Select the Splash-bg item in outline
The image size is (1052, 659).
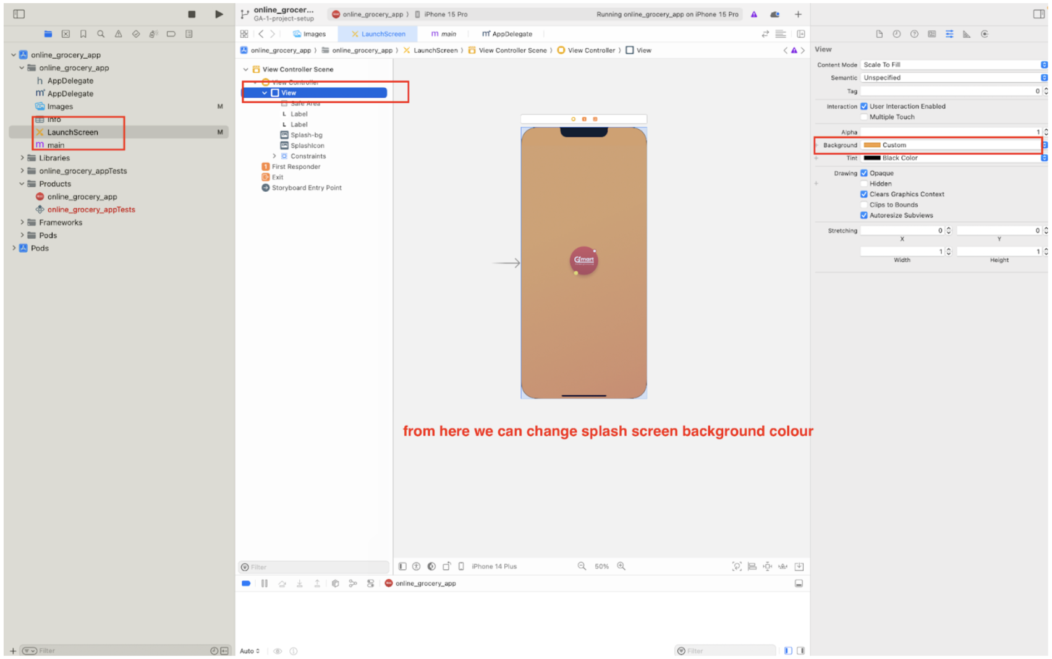tap(306, 135)
